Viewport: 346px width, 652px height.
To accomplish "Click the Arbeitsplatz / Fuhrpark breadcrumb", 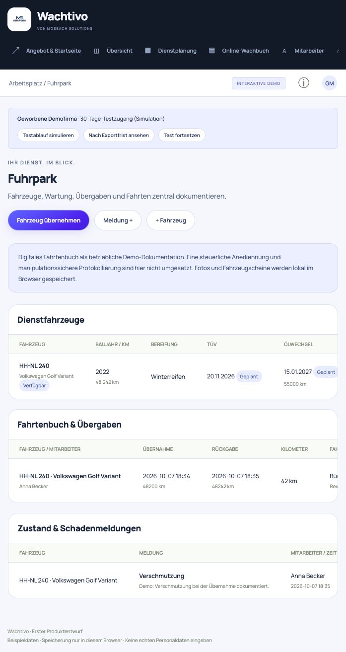I will coord(40,83).
